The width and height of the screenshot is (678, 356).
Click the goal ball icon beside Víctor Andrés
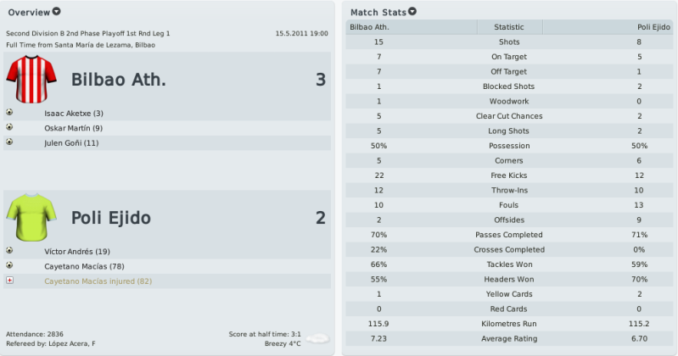[x=9, y=251]
